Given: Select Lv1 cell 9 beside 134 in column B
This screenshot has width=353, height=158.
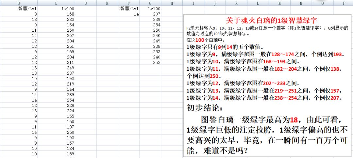Looking at the screenshot, I should coord(19,25).
